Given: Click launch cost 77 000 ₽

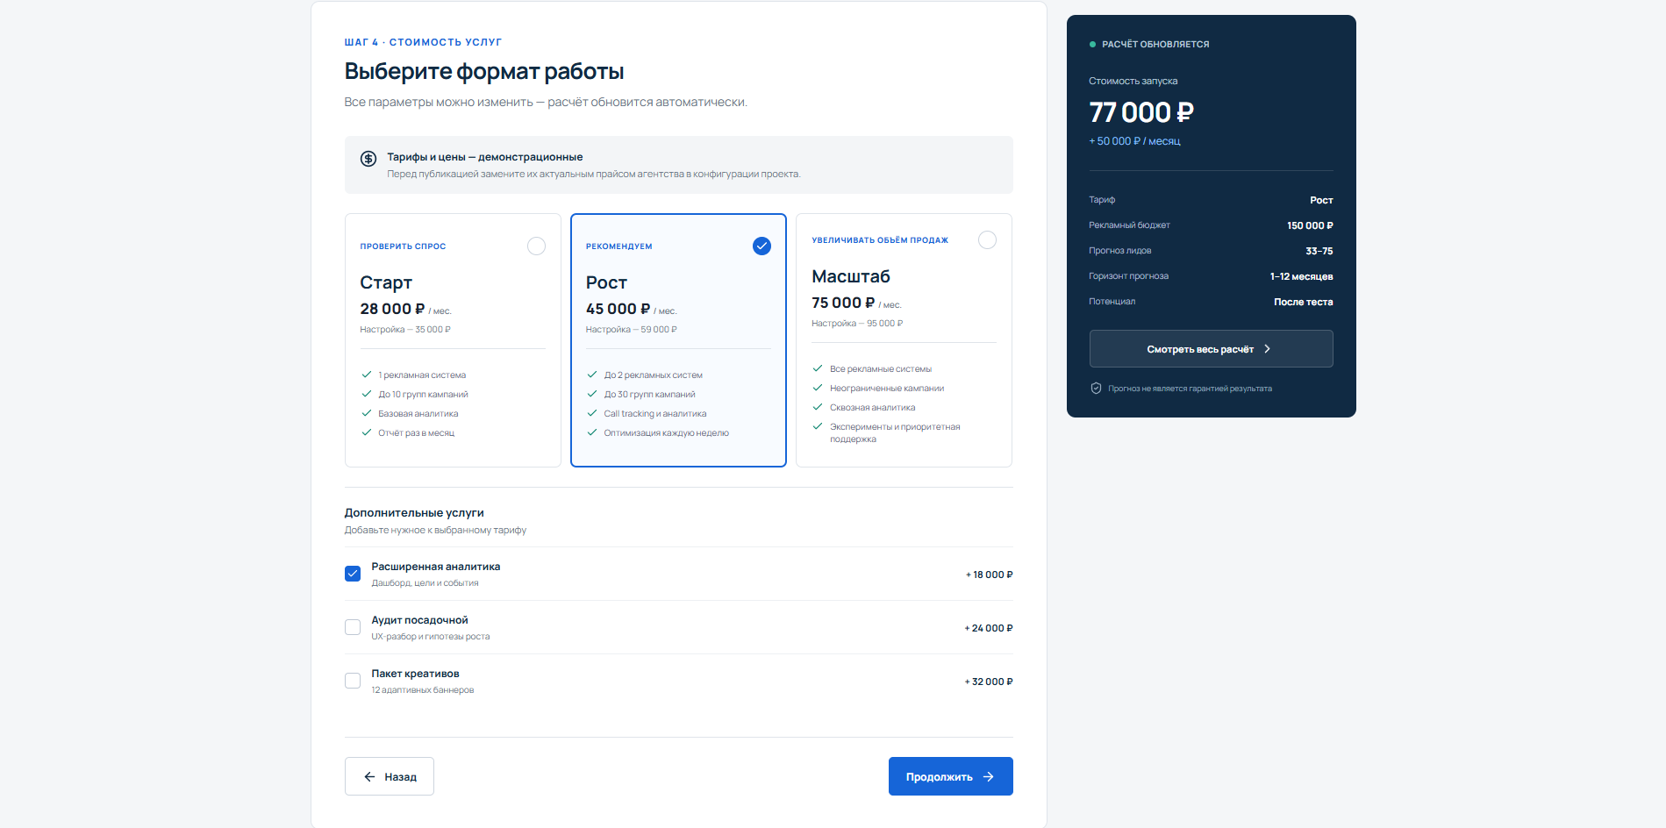Looking at the screenshot, I should click(x=1141, y=112).
